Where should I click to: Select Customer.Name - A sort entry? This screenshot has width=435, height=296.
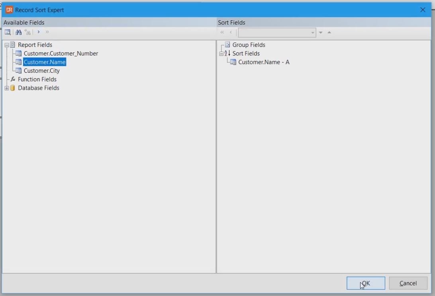(264, 62)
